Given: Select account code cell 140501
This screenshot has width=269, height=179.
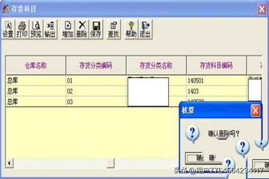Looking at the screenshot, I should point(217,81).
